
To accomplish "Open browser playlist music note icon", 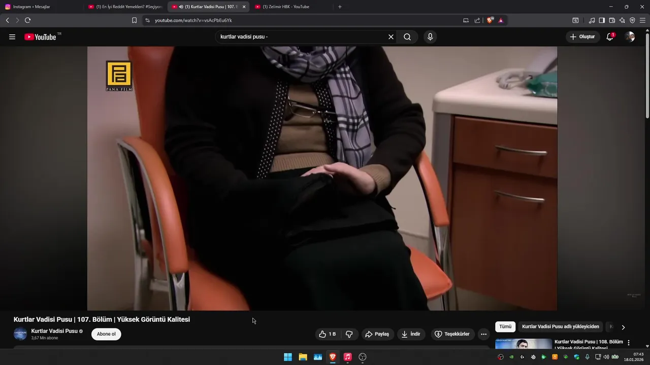I will click(x=592, y=20).
